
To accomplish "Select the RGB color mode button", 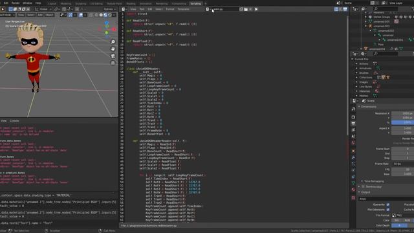I will [407, 220].
